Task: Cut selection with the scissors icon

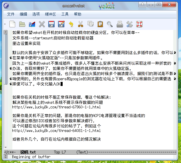Action: coord(80,24)
